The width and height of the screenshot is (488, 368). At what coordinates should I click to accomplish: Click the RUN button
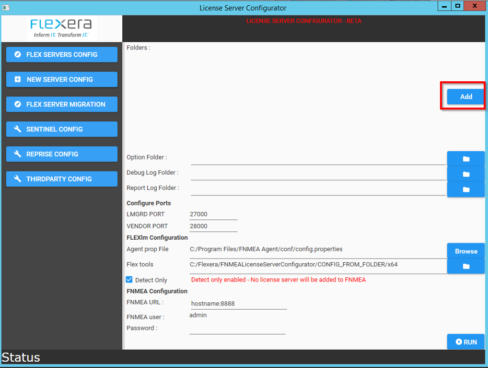click(x=466, y=341)
